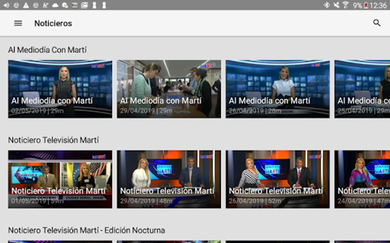This screenshot has height=243, width=390.
Task: Select Al Mediodía 25/04/2019 episode card
Action: click(x=362, y=89)
